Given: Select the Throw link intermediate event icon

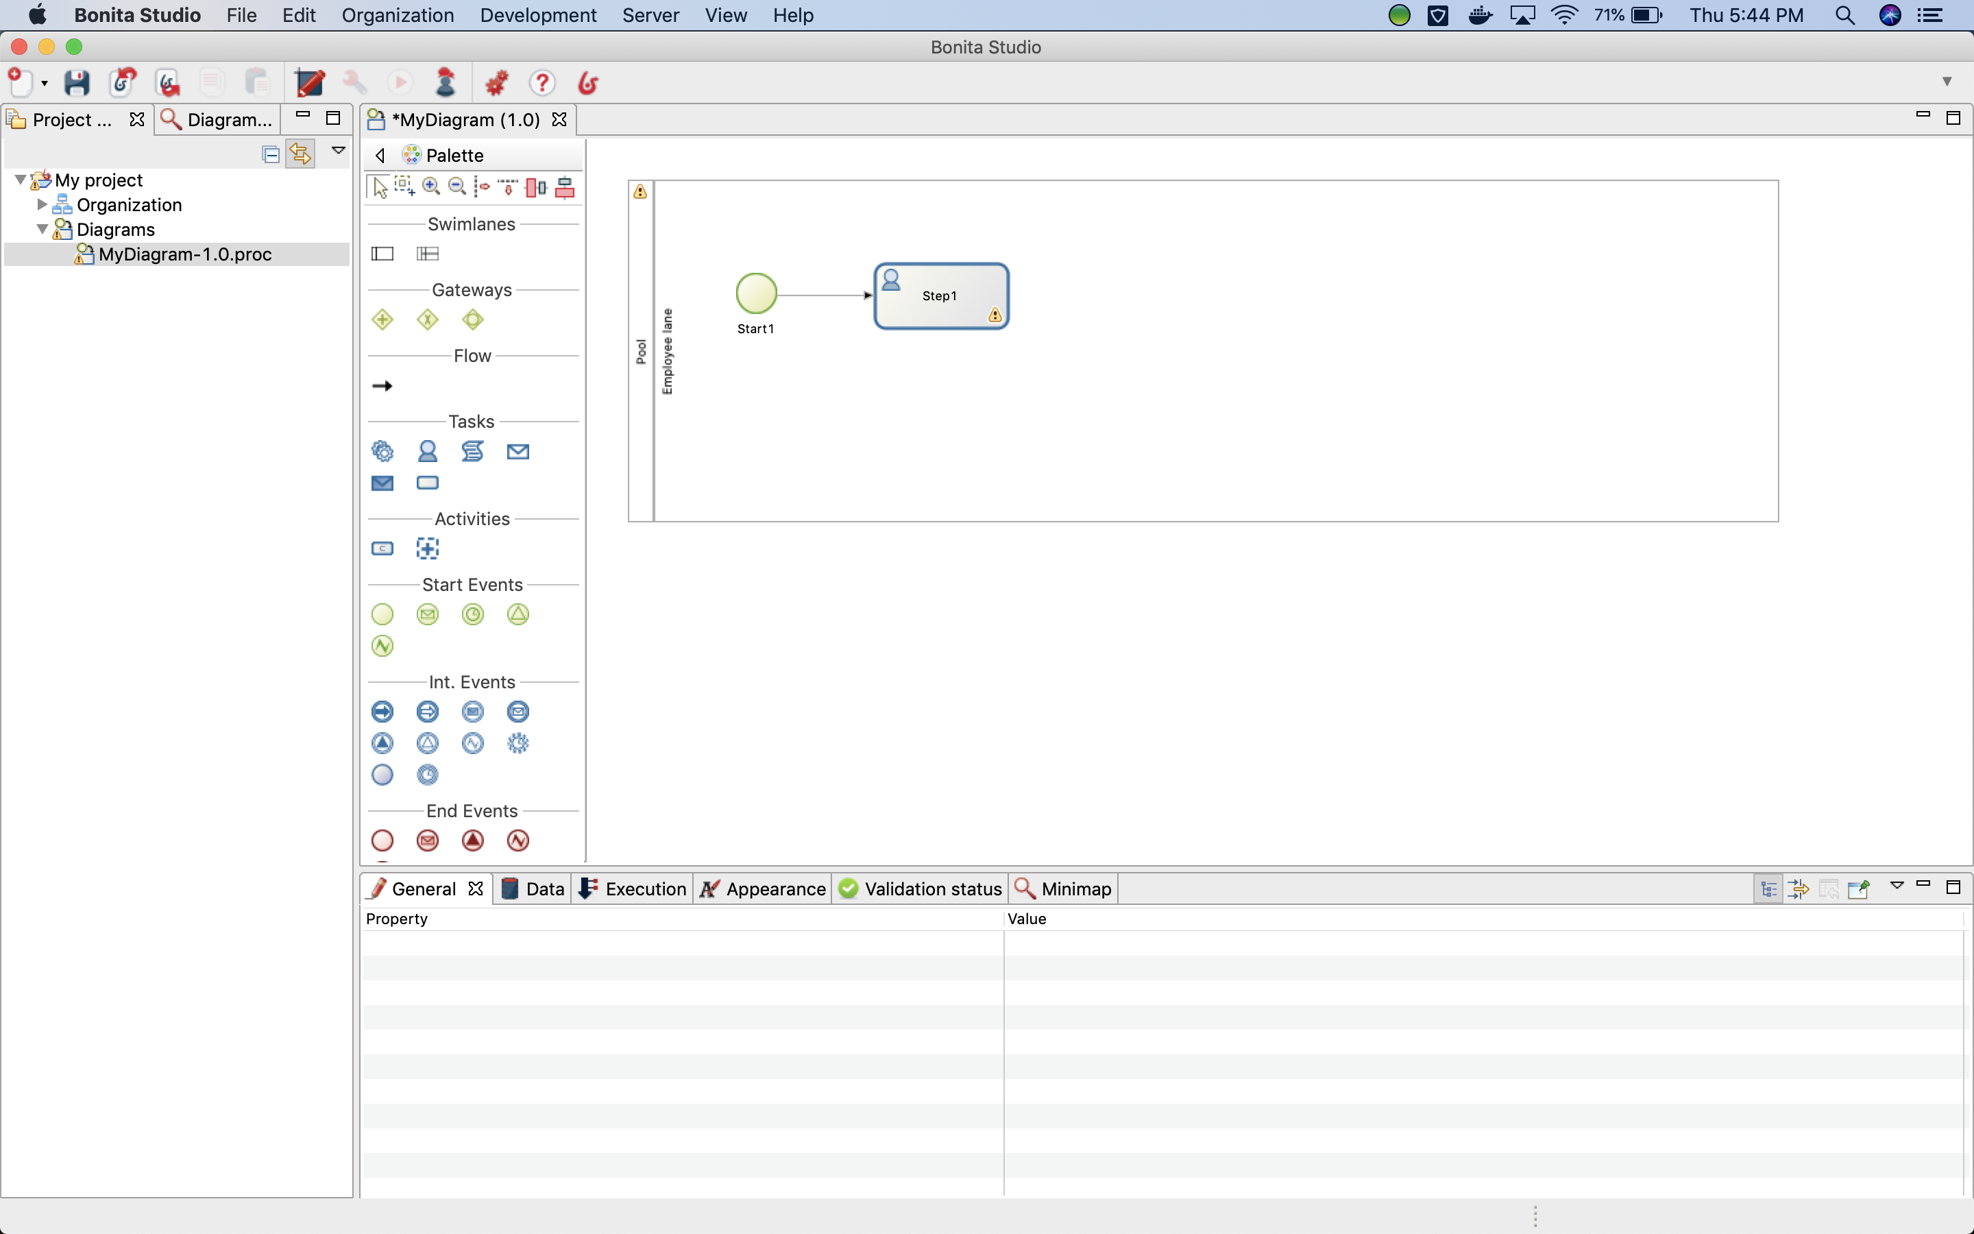Looking at the screenshot, I should tap(382, 712).
